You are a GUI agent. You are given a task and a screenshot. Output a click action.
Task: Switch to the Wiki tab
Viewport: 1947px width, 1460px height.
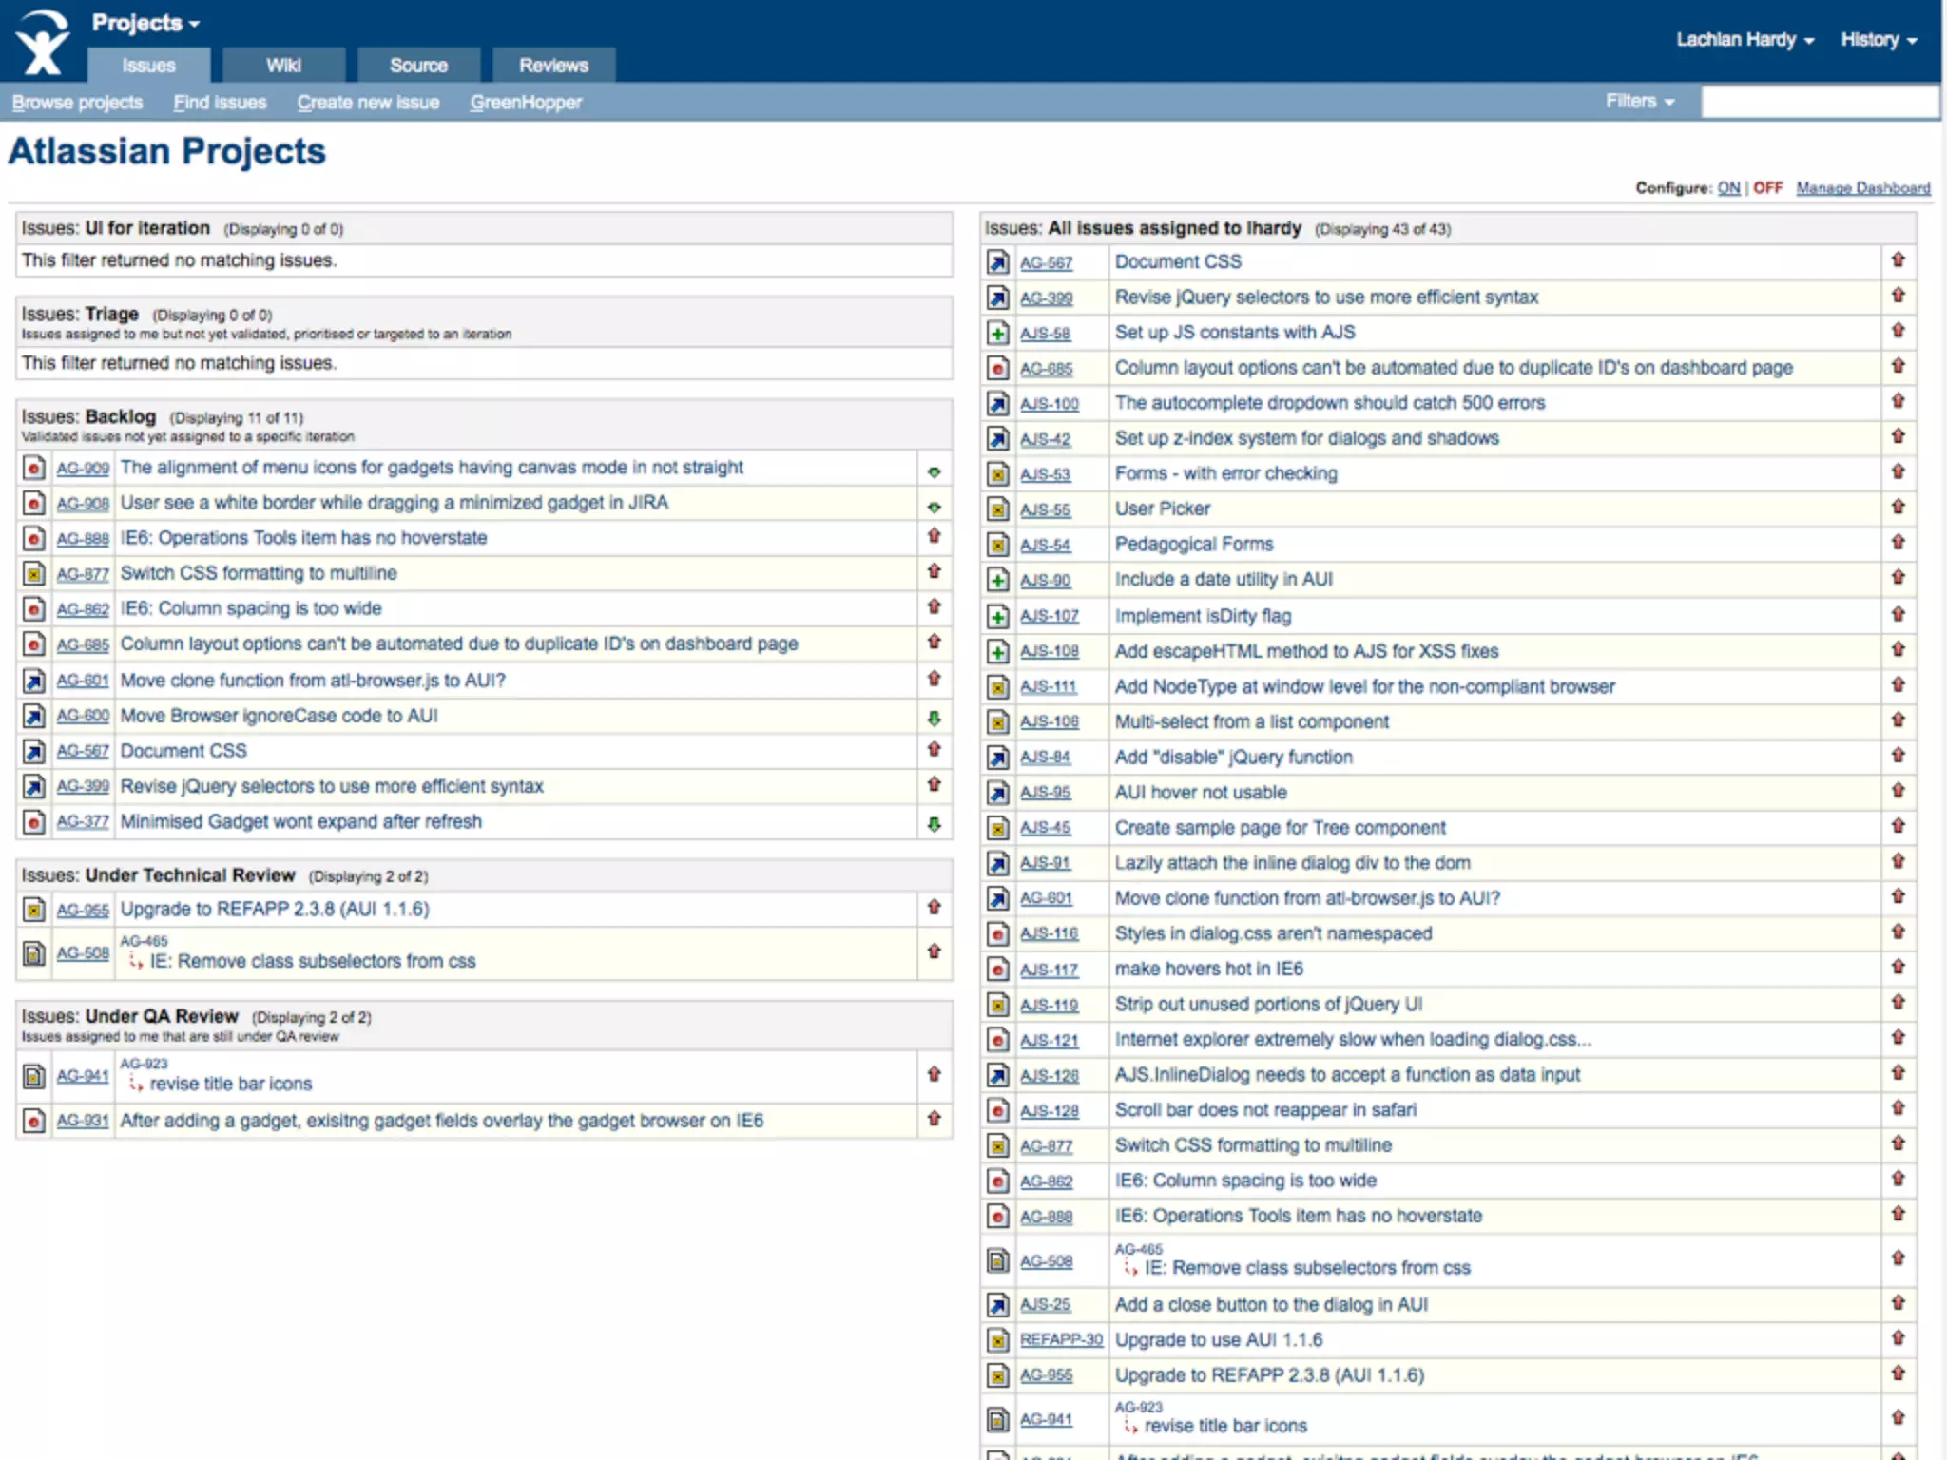(283, 66)
